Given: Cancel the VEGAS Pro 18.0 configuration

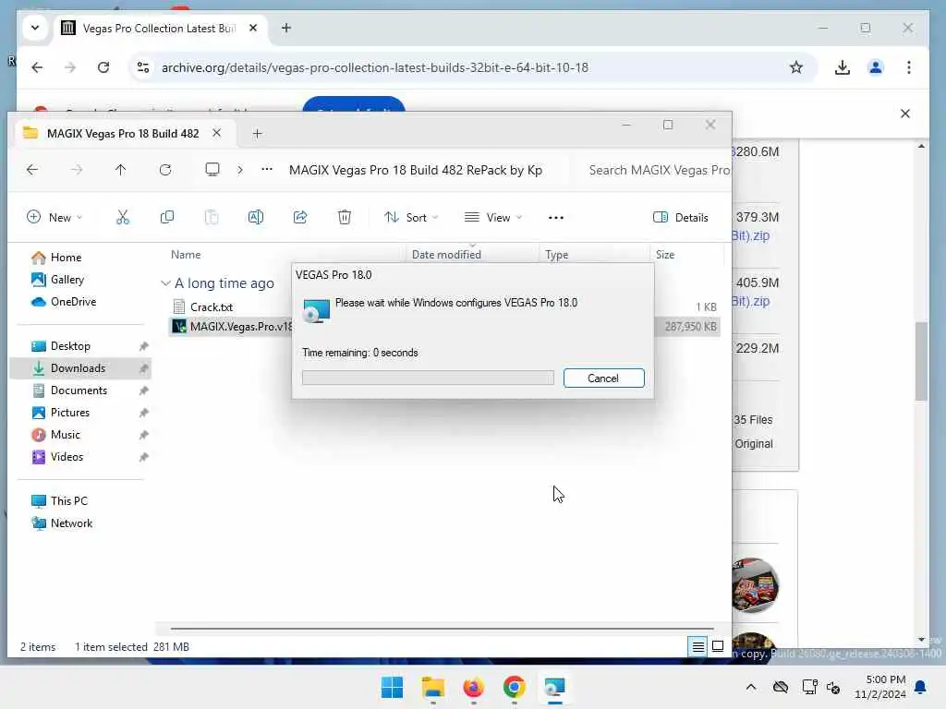Looking at the screenshot, I should (603, 378).
